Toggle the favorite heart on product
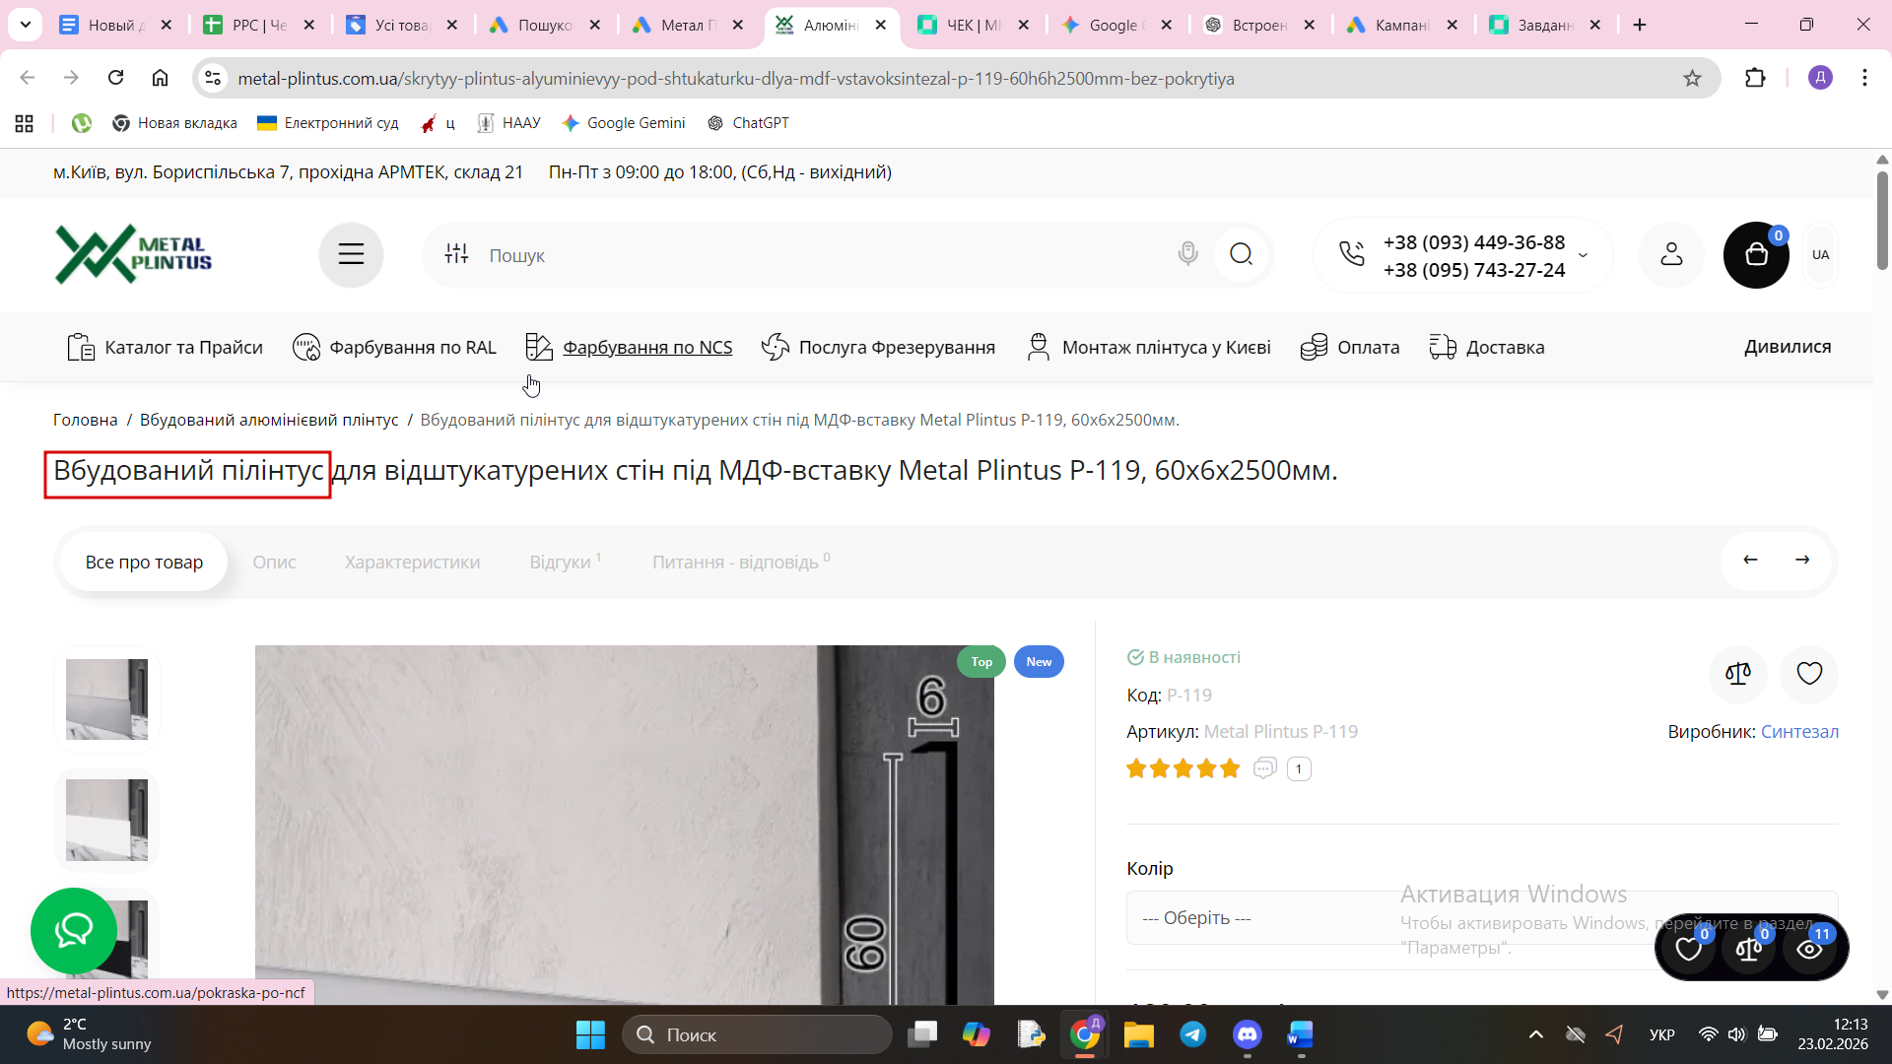The image size is (1892, 1064). pyautogui.click(x=1809, y=674)
